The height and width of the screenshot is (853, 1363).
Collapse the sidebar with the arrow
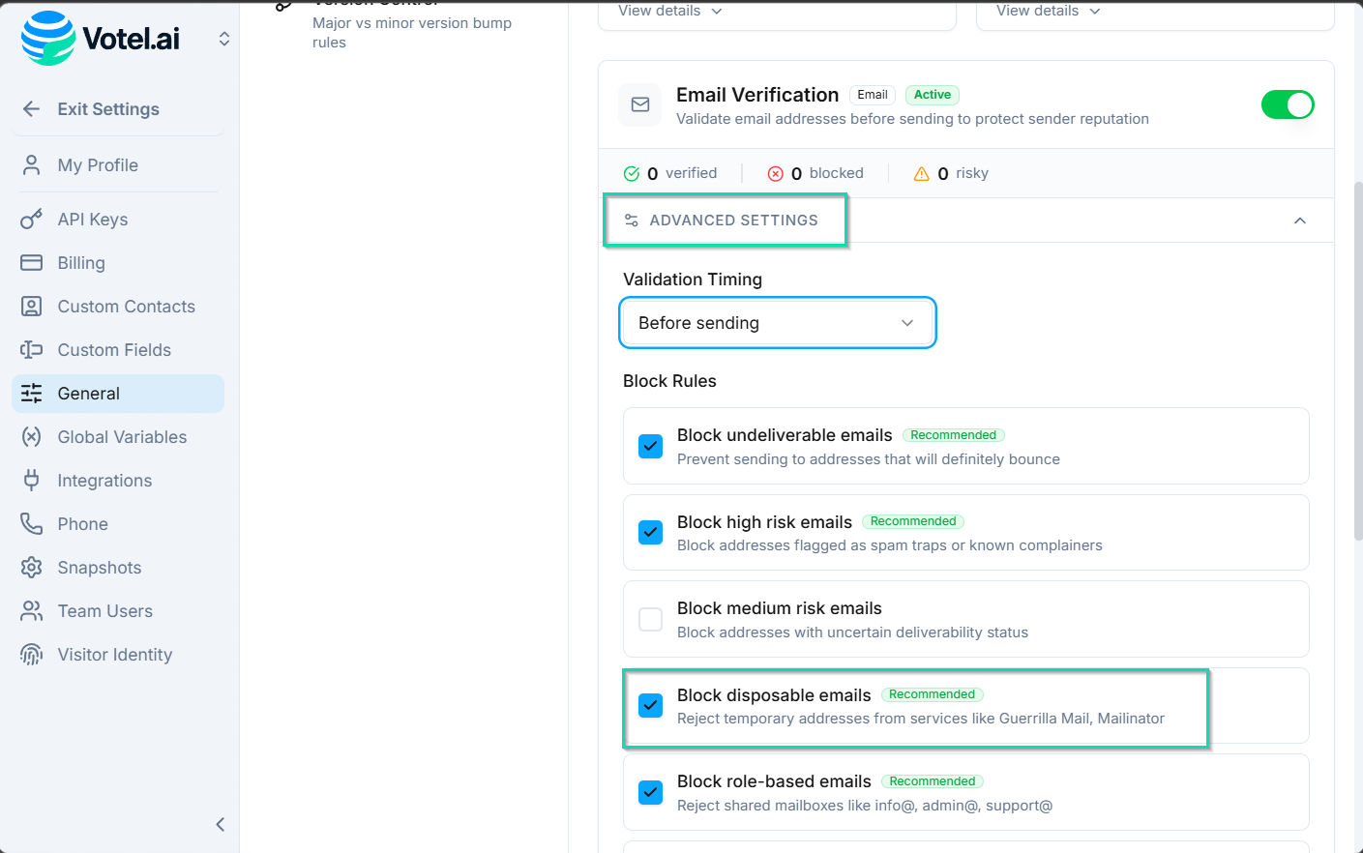pos(220,824)
